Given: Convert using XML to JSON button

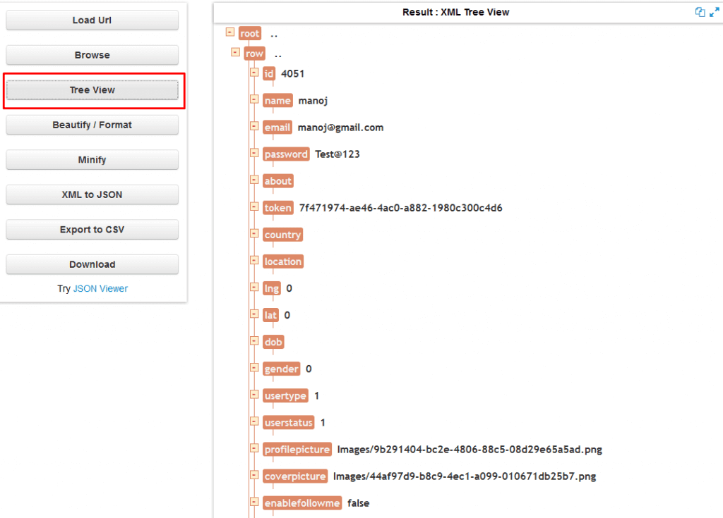Looking at the screenshot, I should pyautogui.click(x=92, y=195).
